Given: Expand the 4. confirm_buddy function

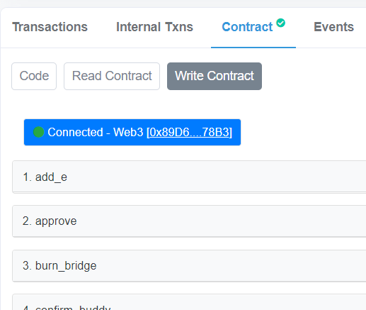Looking at the screenshot, I should coord(189,302).
